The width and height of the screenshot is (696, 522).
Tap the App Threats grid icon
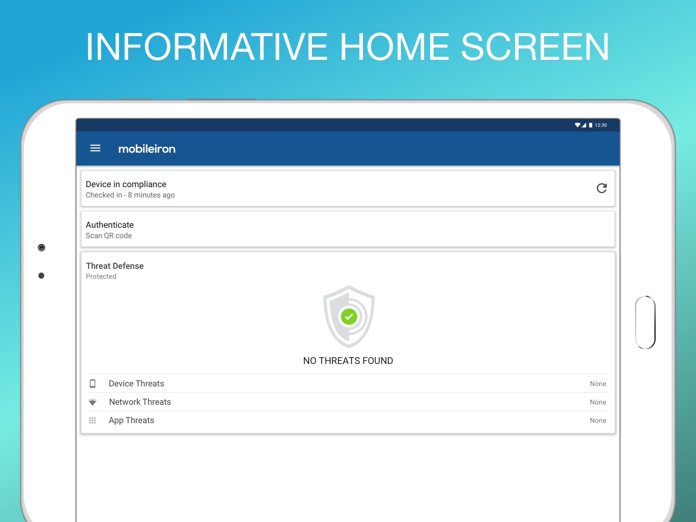coord(92,420)
